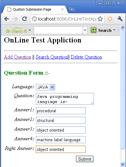
Task: Click the globe site icon in address bar
Action: click(x=34, y=19)
